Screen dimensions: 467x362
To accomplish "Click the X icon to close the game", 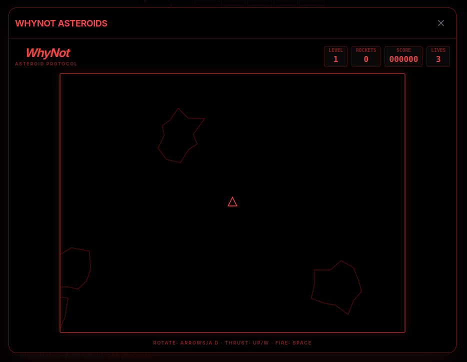I will click(x=440, y=23).
